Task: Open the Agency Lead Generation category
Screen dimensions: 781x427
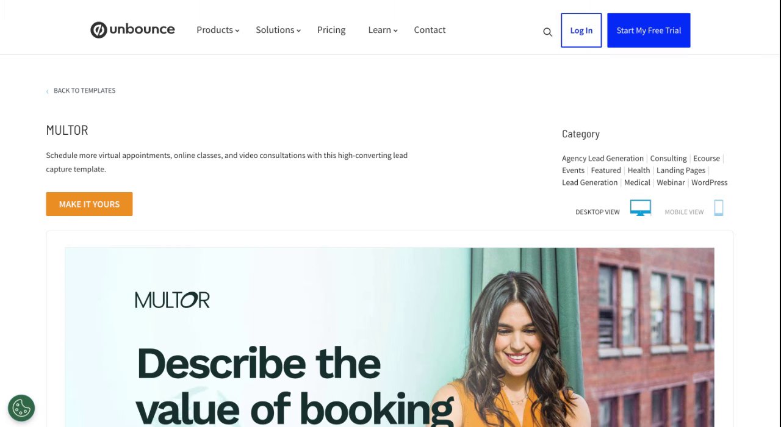Action: pyautogui.click(x=603, y=158)
